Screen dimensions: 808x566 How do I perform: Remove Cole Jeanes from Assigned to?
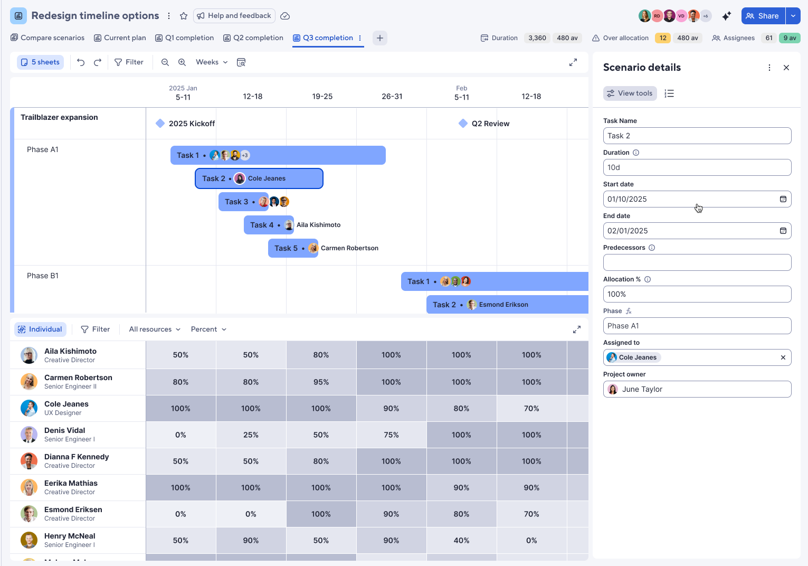coord(783,357)
